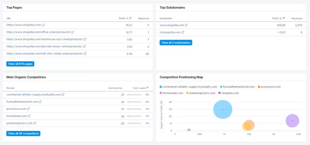
Task: Open external link icon for premiumplusinc.com
Action: 35,123
